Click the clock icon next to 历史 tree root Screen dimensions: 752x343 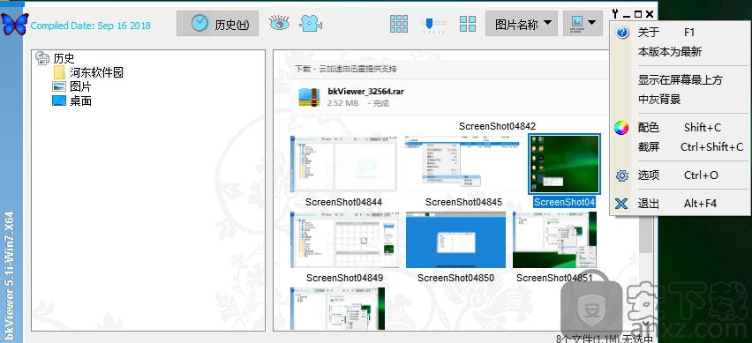coord(42,58)
